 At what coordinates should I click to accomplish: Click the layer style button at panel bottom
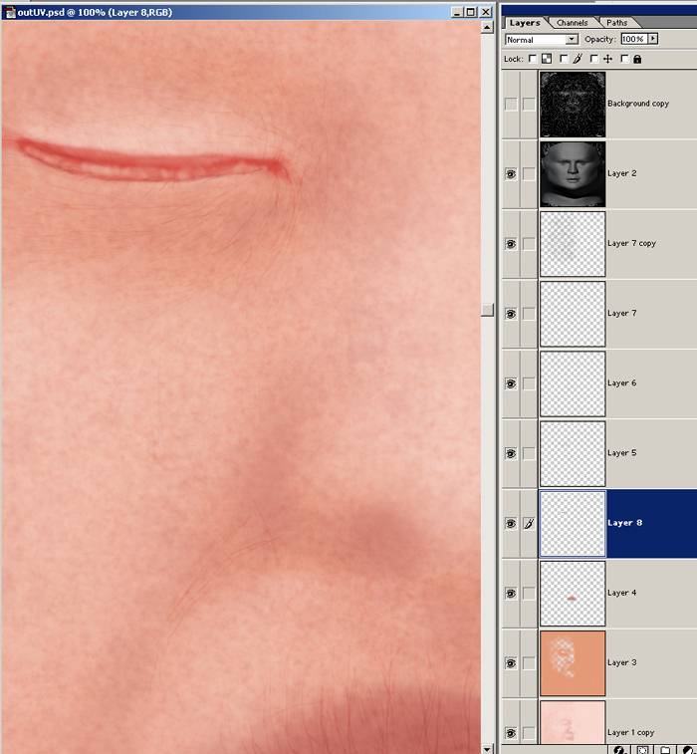pyautogui.click(x=619, y=748)
